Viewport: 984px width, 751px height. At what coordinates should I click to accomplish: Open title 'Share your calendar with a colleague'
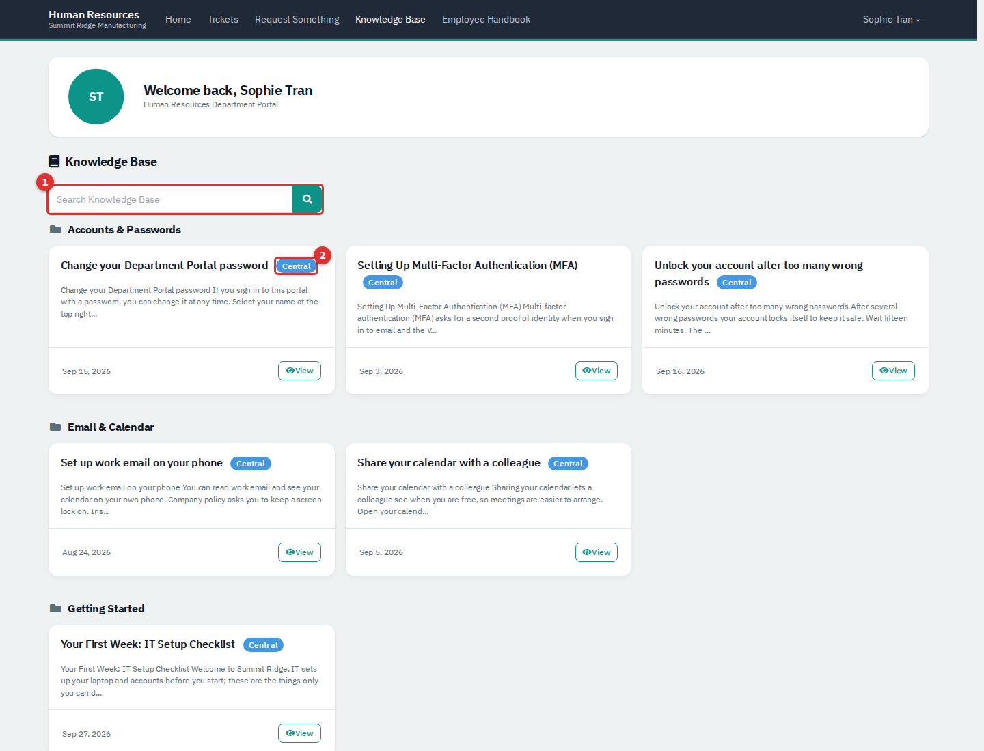[x=449, y=463]
